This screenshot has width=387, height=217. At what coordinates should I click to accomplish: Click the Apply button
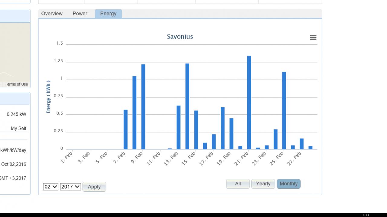[94, 187]
